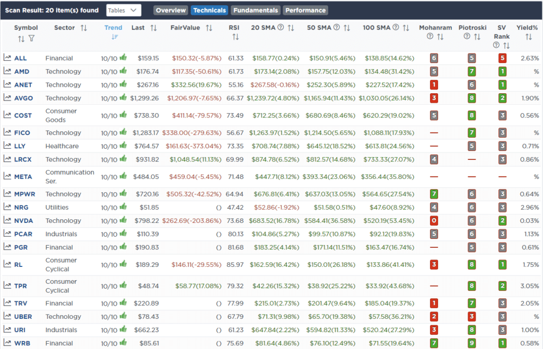The height and width of the screenshot is (349, 543).
Task: Open the Mohanram help question icon
Action: (430, 36)
